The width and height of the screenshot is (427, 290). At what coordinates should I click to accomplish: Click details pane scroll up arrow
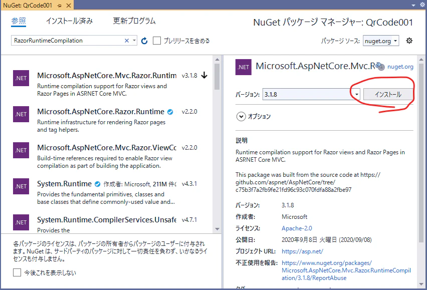(x=421, y=59)
